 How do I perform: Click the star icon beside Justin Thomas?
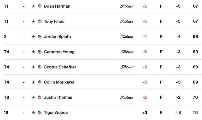(x=33, y=98)
